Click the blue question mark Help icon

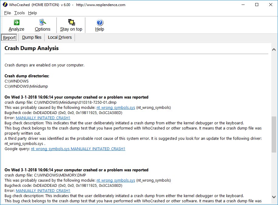click(100, 22)
